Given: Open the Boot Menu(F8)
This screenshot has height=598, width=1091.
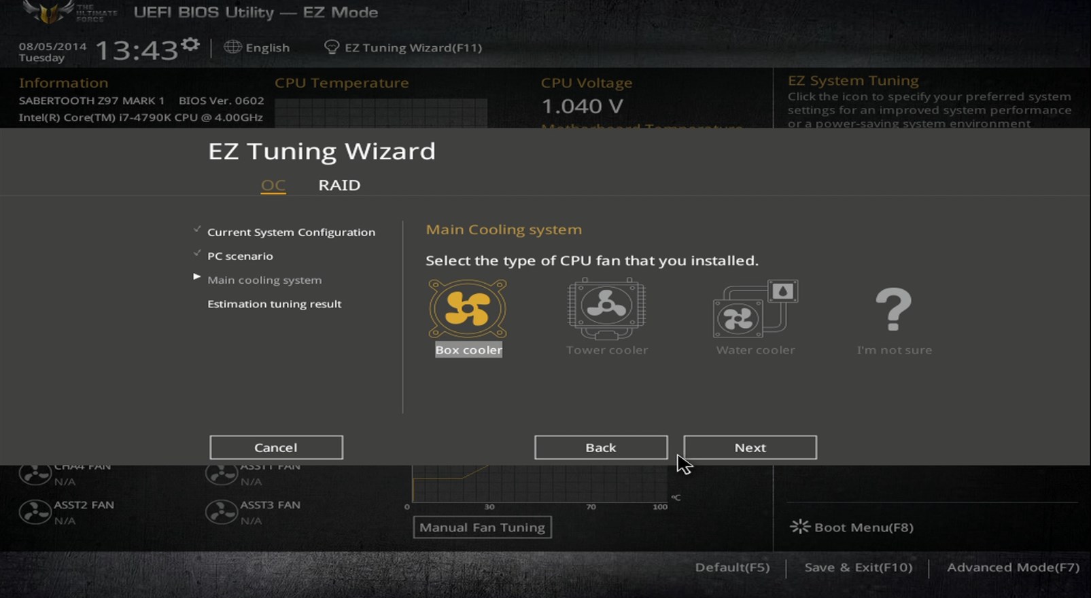Looking at the screenshot, I should pos(852,527).
